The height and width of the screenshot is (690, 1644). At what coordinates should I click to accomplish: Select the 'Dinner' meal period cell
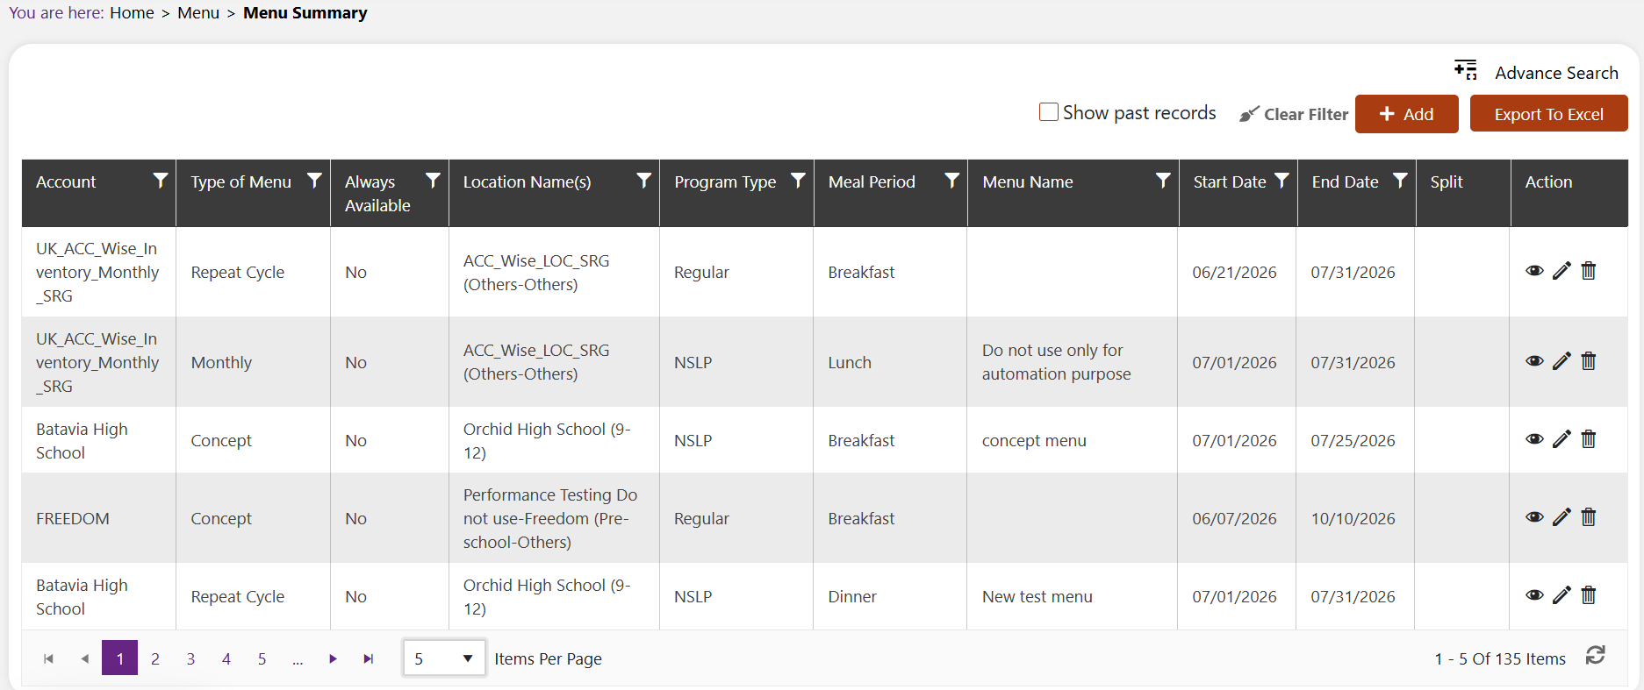pyautogui.click(x=890, y=596)
